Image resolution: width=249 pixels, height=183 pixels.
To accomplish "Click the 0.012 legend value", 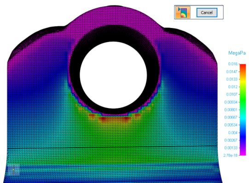I will point(232,87).
